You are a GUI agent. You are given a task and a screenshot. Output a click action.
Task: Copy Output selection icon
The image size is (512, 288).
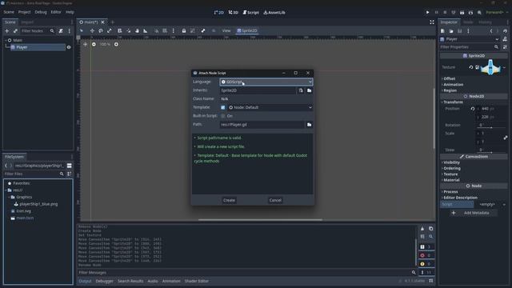430,229
